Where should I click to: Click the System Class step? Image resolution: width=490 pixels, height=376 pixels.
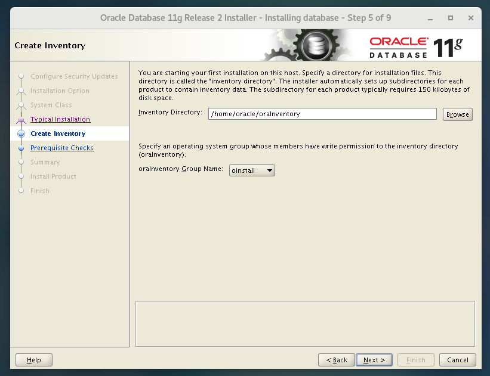pos(51,105)
